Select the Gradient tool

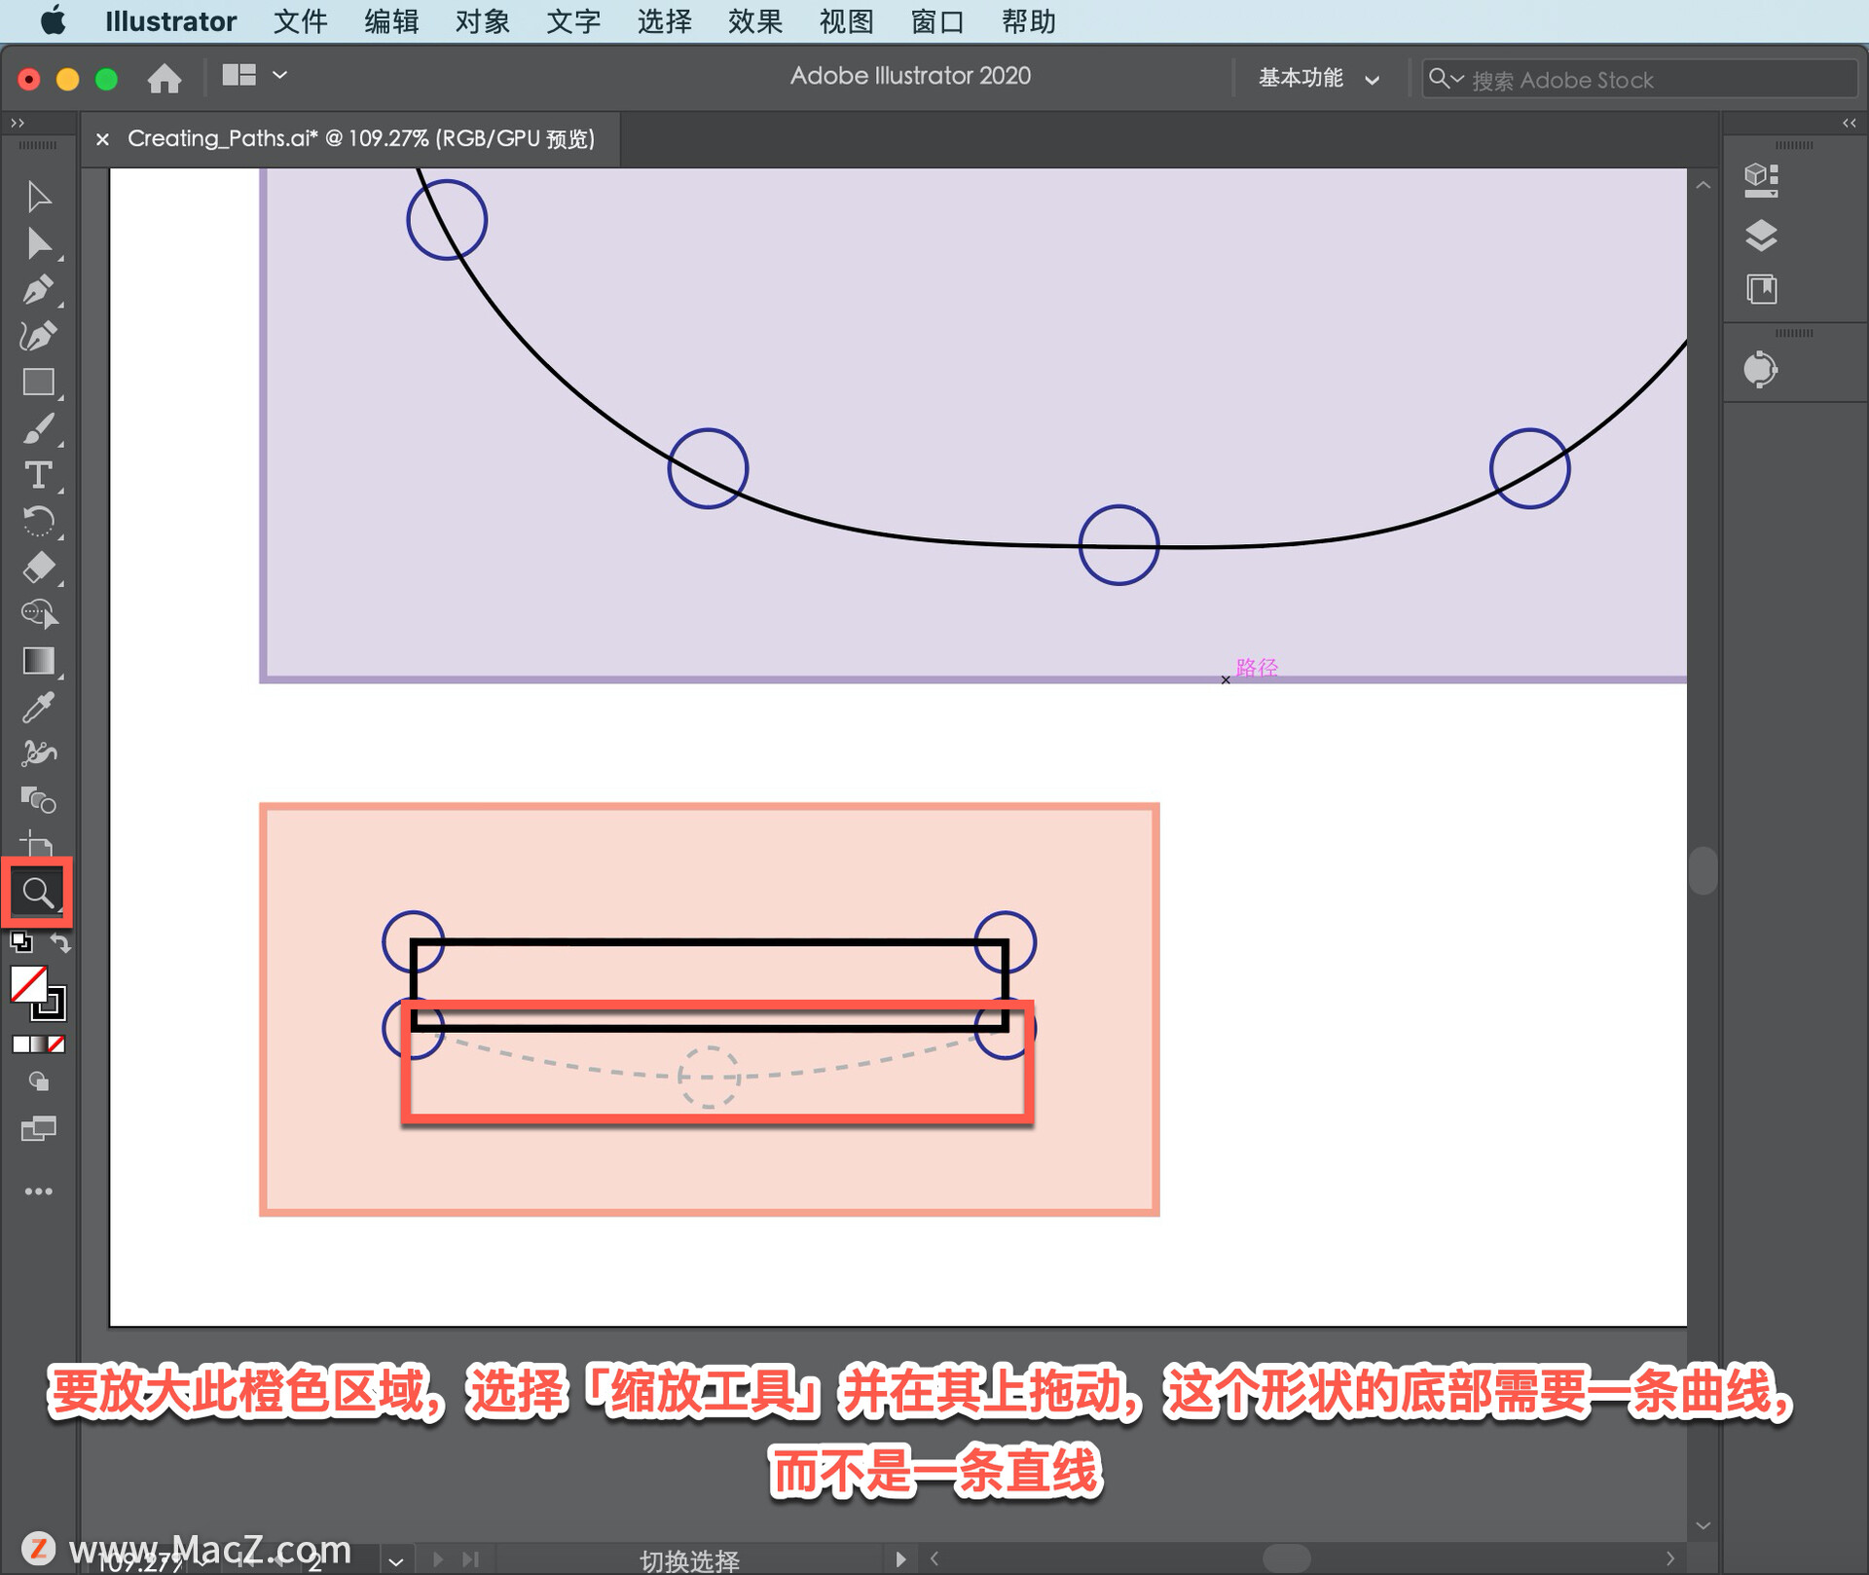(x=38, y=661)
